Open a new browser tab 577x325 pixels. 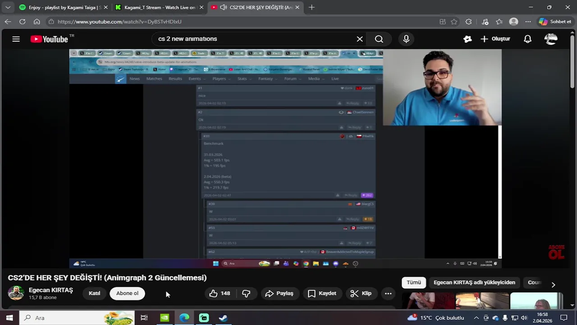coord(311,7)
